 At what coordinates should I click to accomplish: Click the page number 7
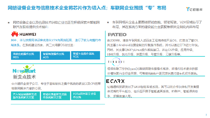tap(206, 115)
